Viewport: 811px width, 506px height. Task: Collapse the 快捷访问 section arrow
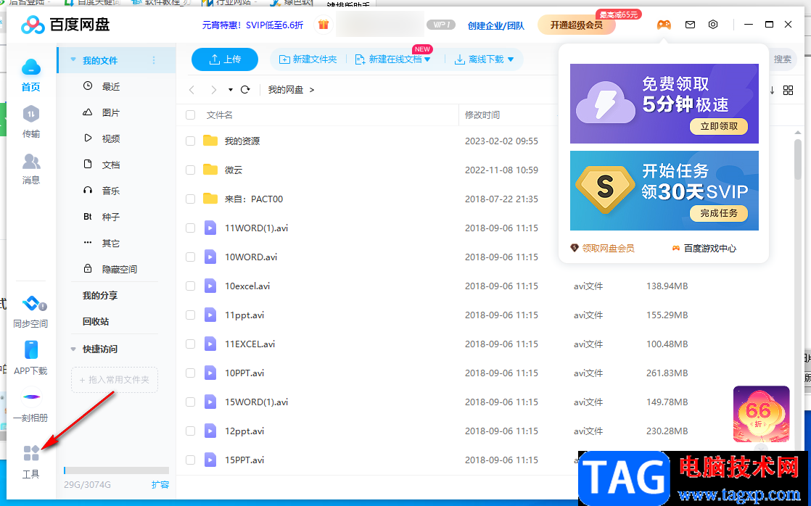(73, 349)
